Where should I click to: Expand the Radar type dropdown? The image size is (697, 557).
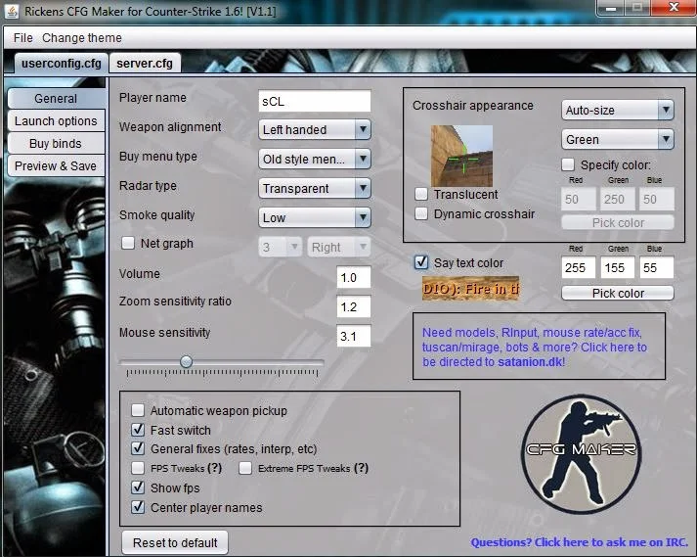coord(314,188)
